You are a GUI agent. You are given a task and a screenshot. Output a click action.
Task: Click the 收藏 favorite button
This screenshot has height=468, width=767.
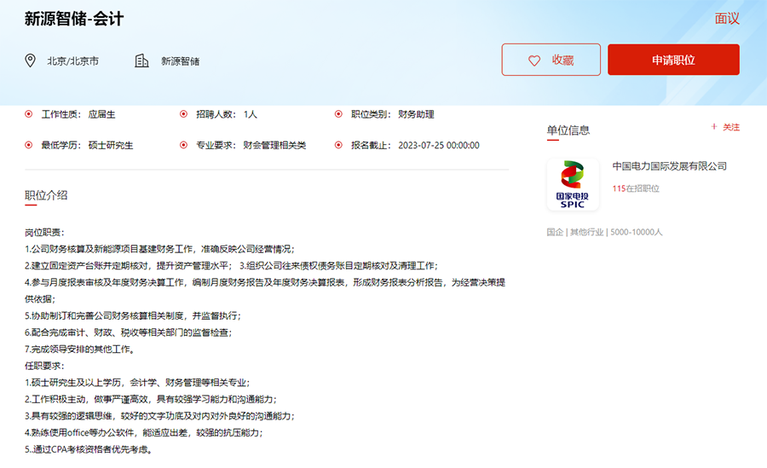click(x=551, y=60)
